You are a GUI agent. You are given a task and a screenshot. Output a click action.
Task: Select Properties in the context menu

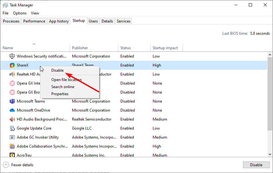[60, 94]
